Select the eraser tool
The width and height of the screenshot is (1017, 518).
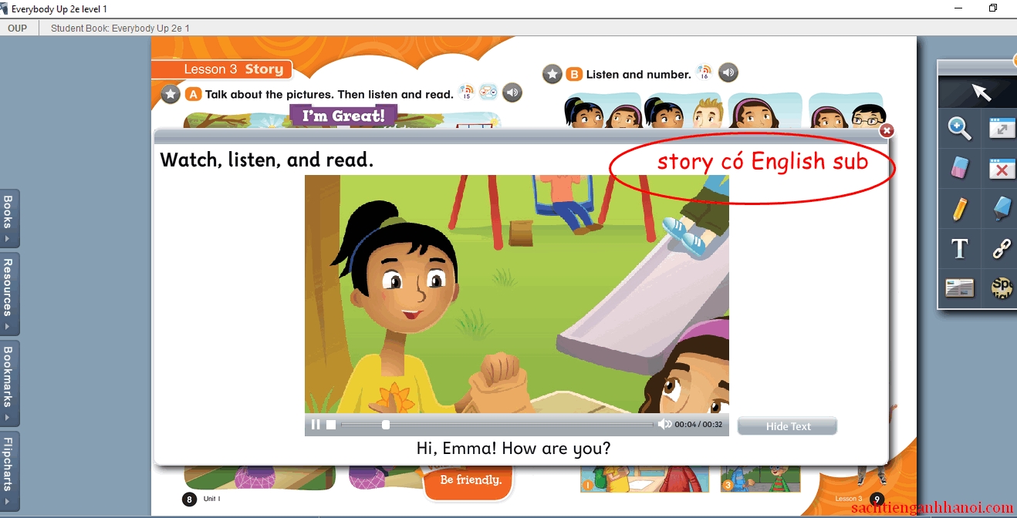[x=960, y=166]
